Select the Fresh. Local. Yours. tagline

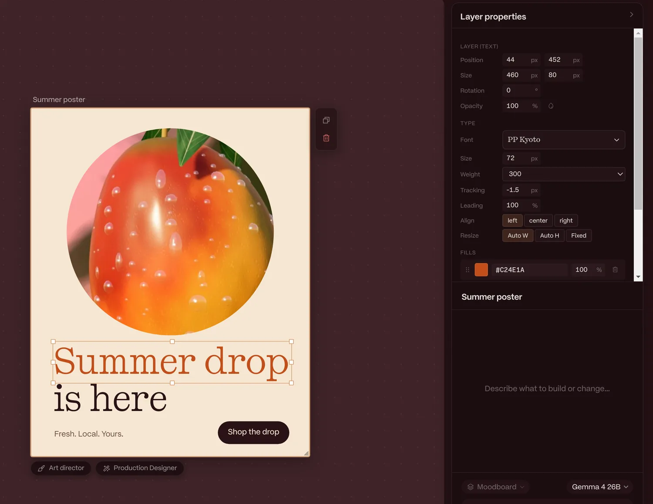pyautogui.click(x=89, y=434)
